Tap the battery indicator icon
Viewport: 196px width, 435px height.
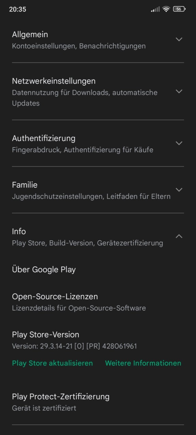tap(179, 9)
